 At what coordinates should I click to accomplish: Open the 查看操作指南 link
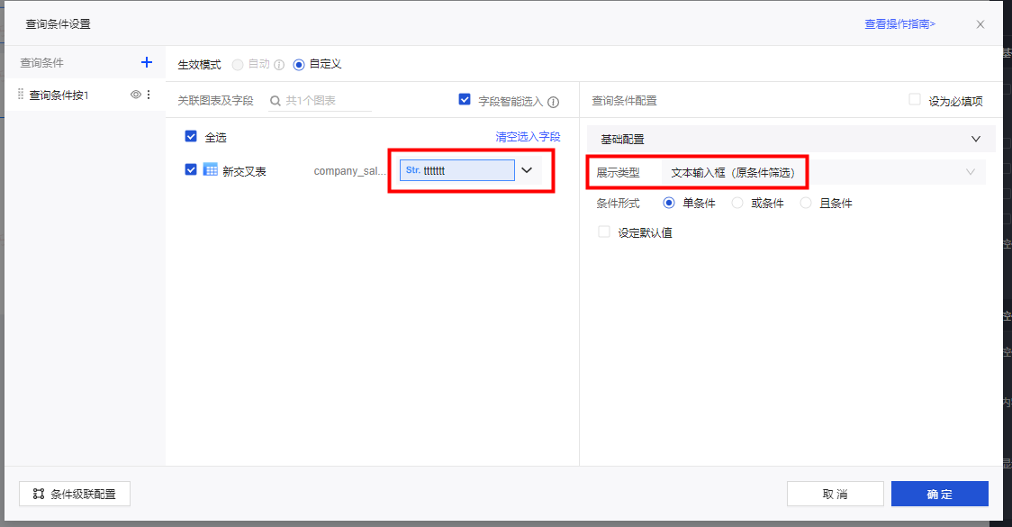(899, 24)
